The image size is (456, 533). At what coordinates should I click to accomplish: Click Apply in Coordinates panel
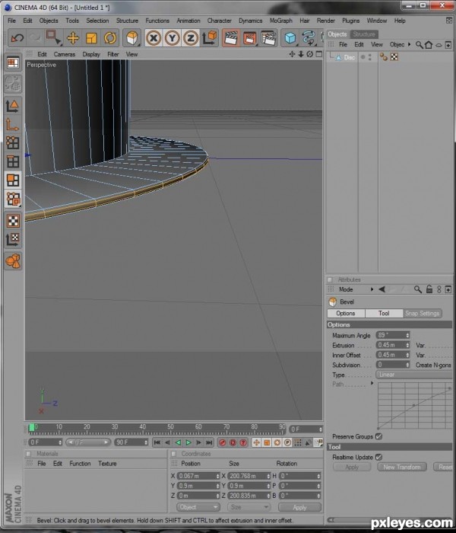pyautogui.click(x=299, y=507)
